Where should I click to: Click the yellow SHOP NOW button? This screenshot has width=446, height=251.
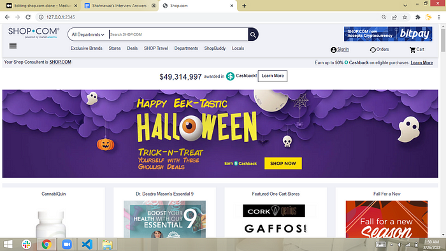(x=283, y=164)
